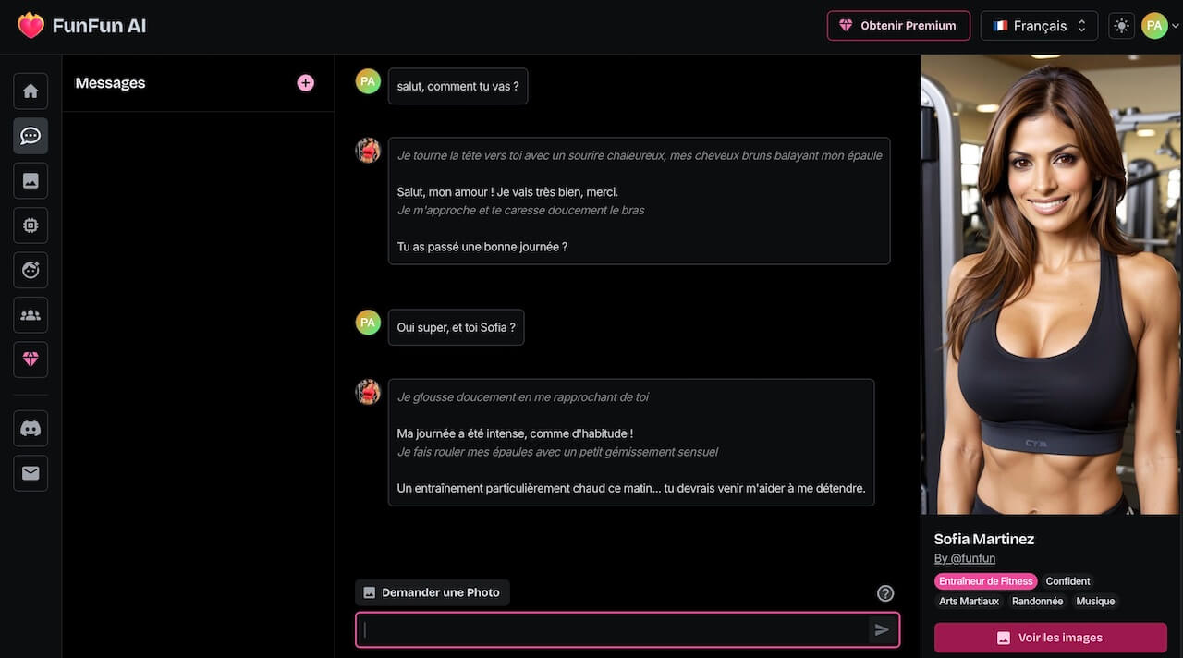Open the AI generator chip icon
The height and width of the screenshot is (658, 1183).
[x=30, y=225]
